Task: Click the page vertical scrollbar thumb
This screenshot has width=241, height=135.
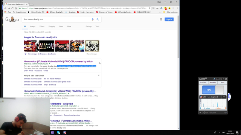Action: [178, 37]
